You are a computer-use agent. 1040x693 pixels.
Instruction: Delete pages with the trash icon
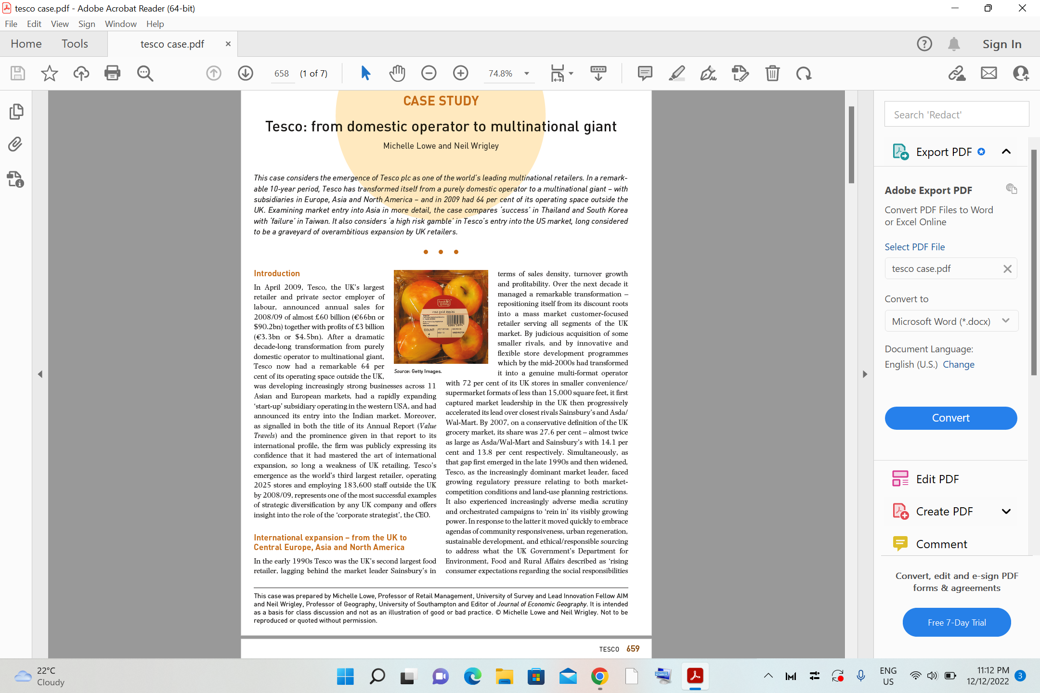point(772,73)
